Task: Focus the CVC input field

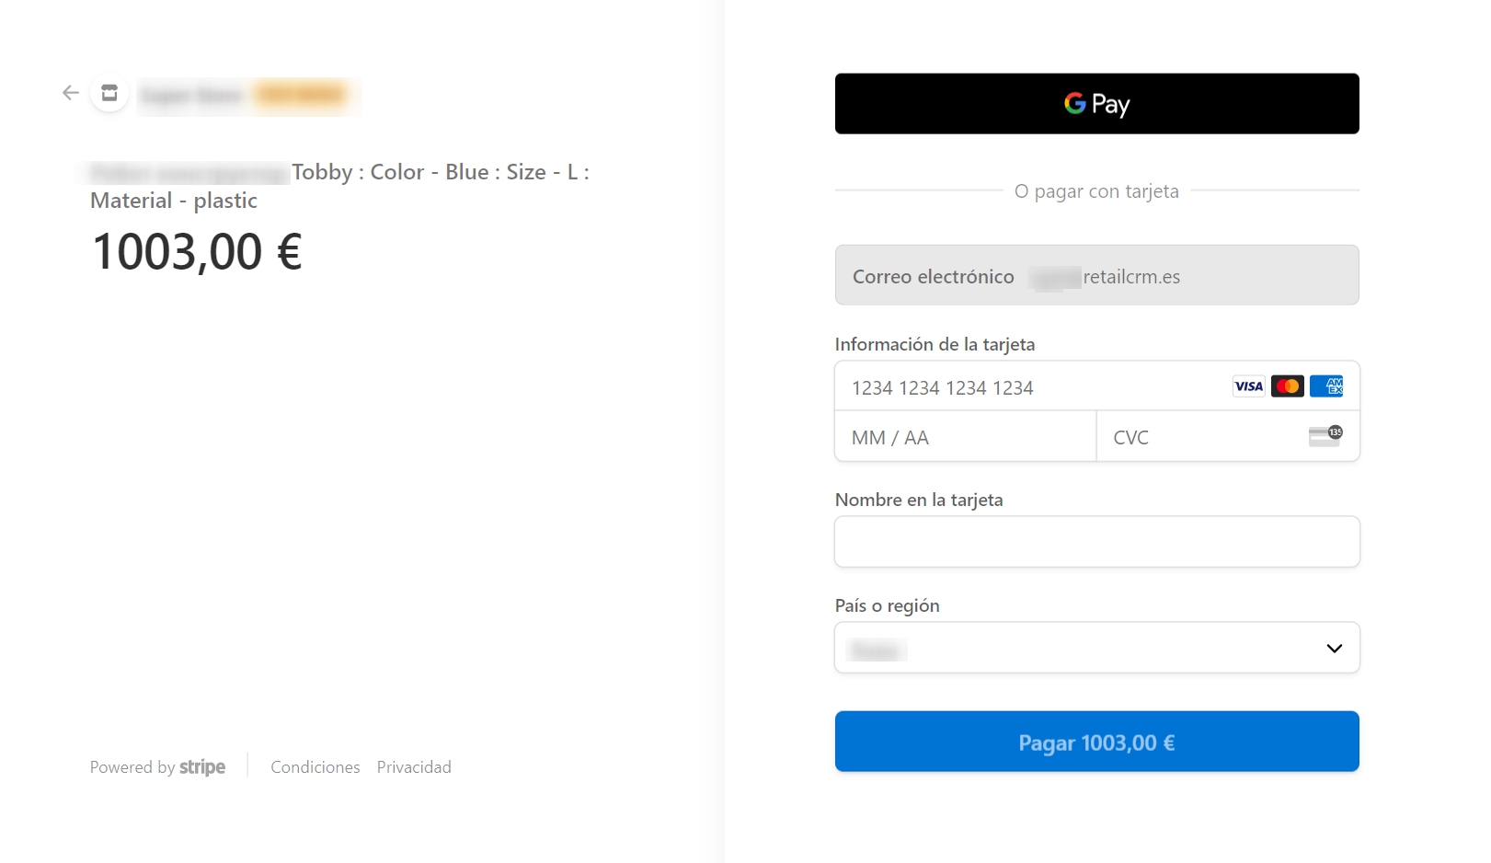Action: (1205, 437)
